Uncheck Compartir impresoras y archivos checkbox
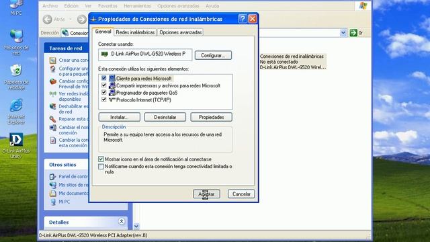 tap(103, 85)
